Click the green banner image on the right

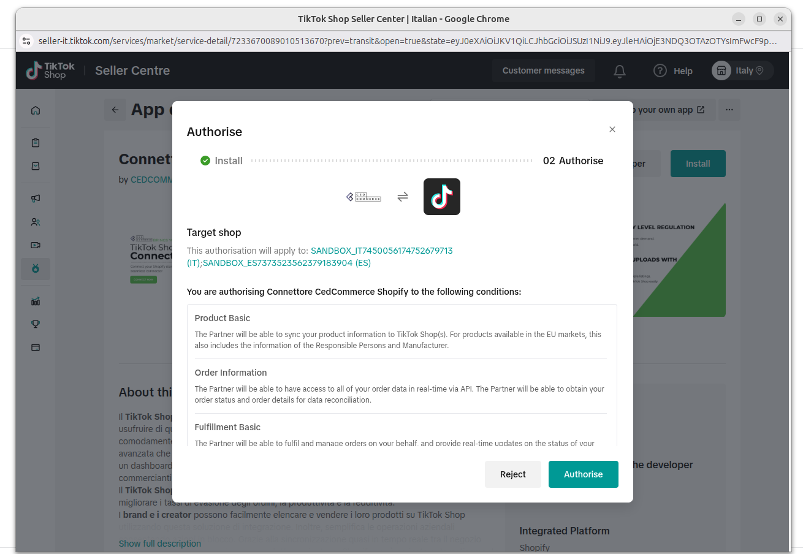point(679,260)
